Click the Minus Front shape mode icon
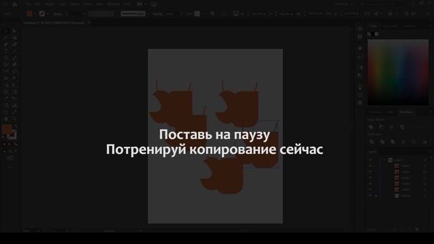This screenshot has height=244, width=434. point(381,127)
